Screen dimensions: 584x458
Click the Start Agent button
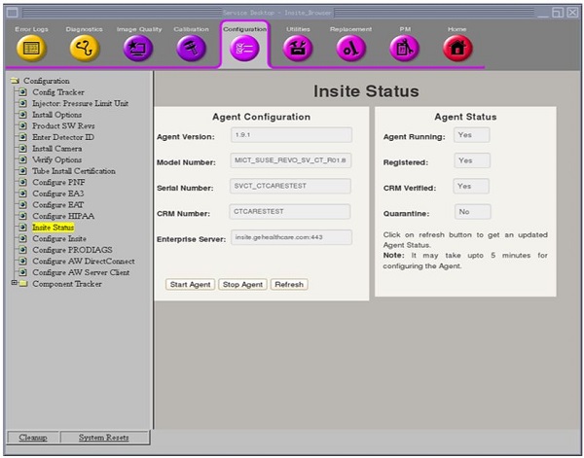190,285
